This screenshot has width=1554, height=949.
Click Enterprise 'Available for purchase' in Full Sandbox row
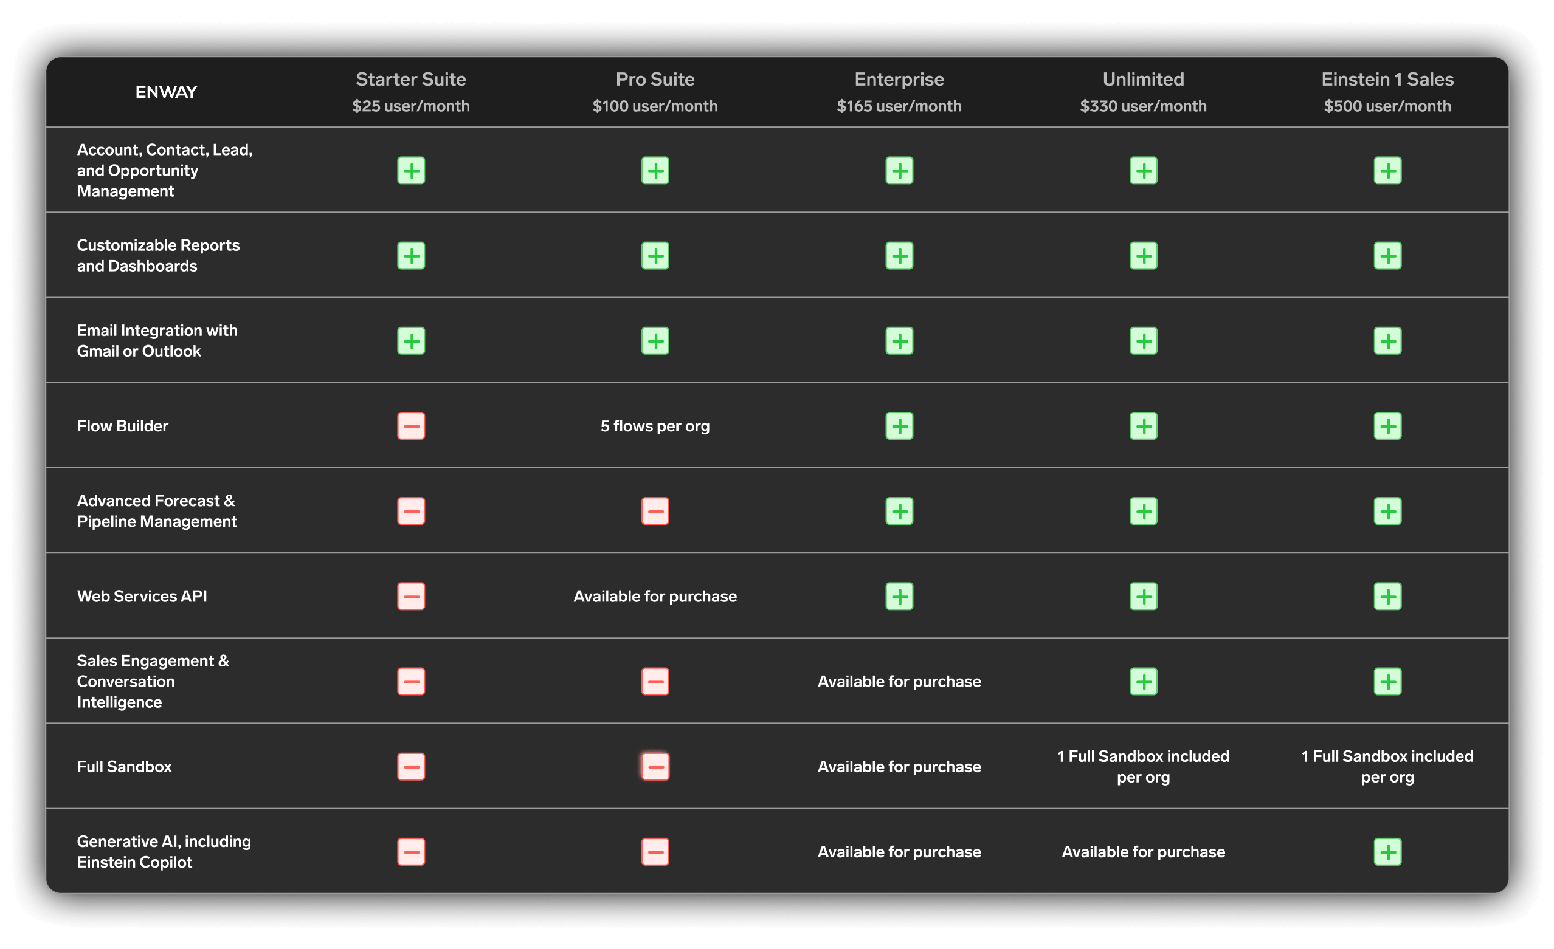[899, 767]
